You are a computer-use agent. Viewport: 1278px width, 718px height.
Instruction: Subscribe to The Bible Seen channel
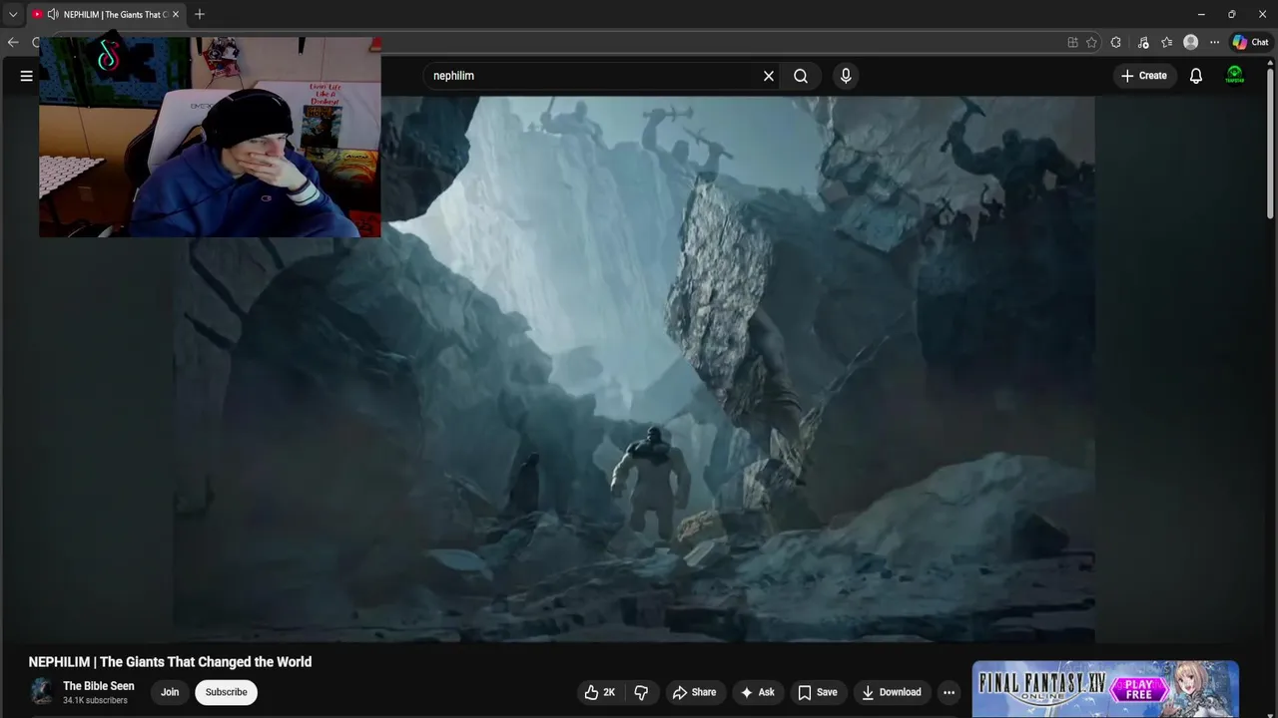click(x=226, y=692)
